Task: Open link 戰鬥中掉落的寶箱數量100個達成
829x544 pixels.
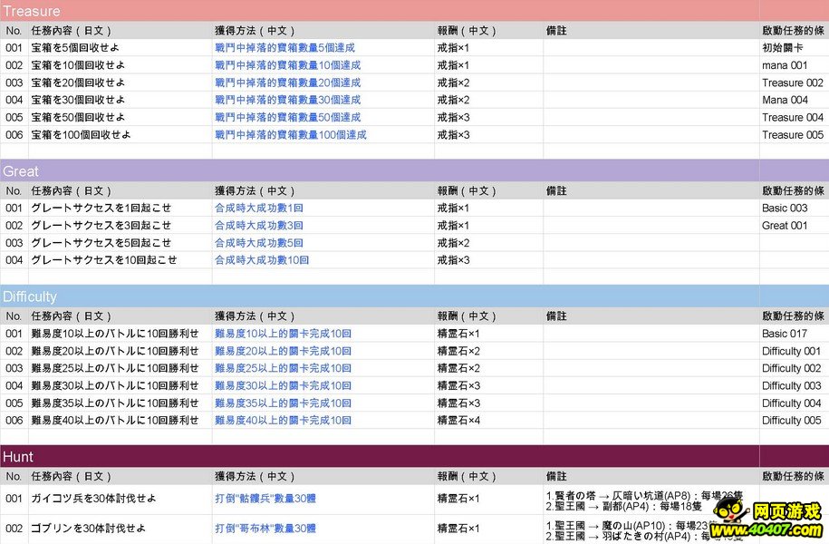Action: click(290, 134)
